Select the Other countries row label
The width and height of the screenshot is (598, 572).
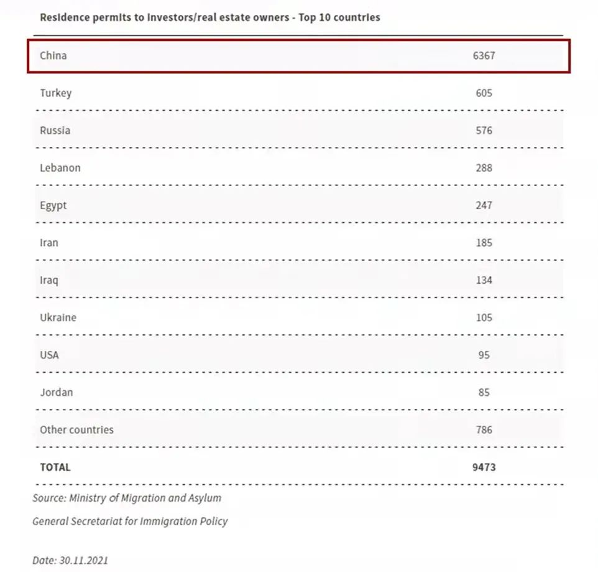point(77,429)
